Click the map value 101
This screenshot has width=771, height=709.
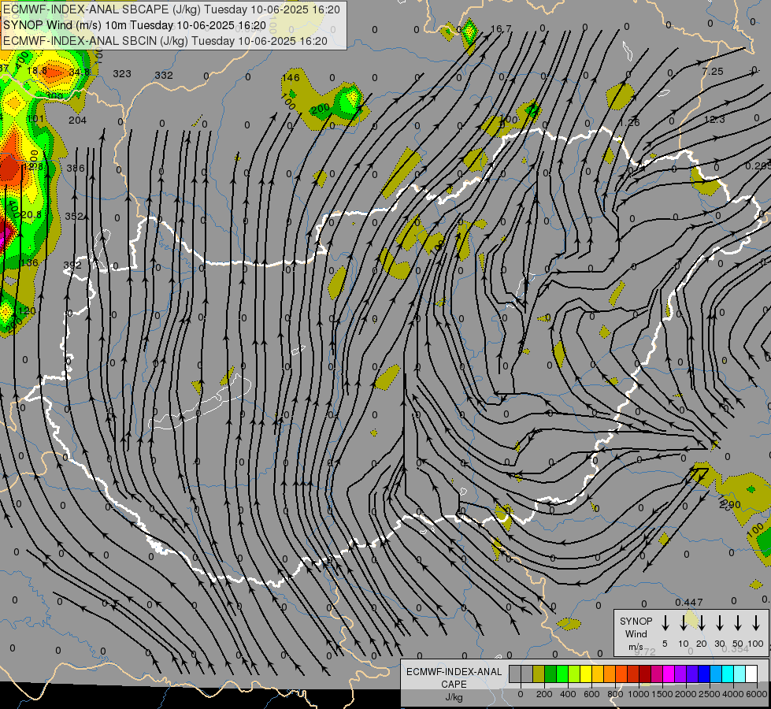(35, 119)
